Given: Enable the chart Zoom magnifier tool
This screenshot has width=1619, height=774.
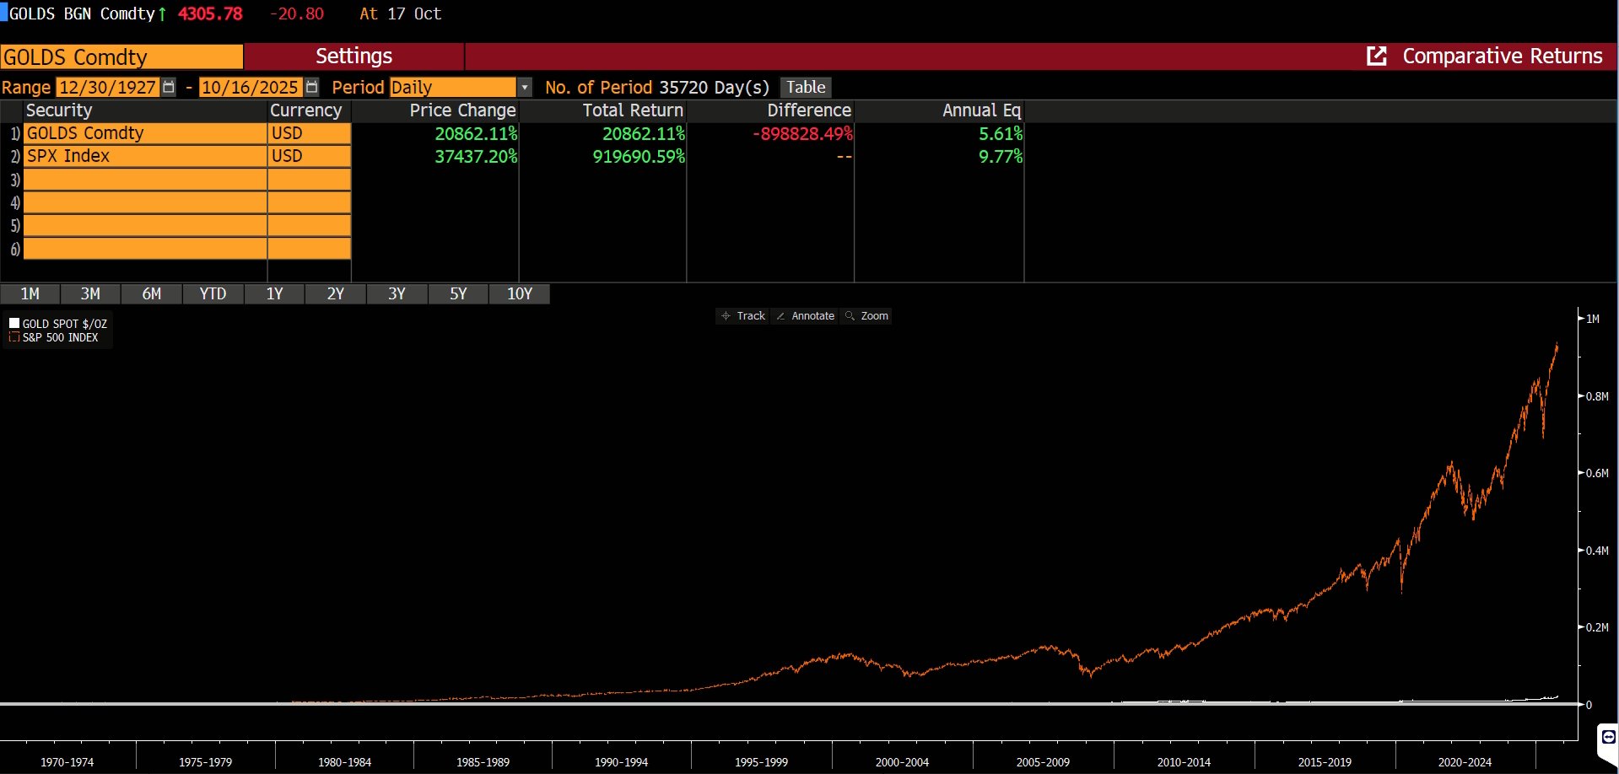Looking at the screenshot, I should point(866,316).
